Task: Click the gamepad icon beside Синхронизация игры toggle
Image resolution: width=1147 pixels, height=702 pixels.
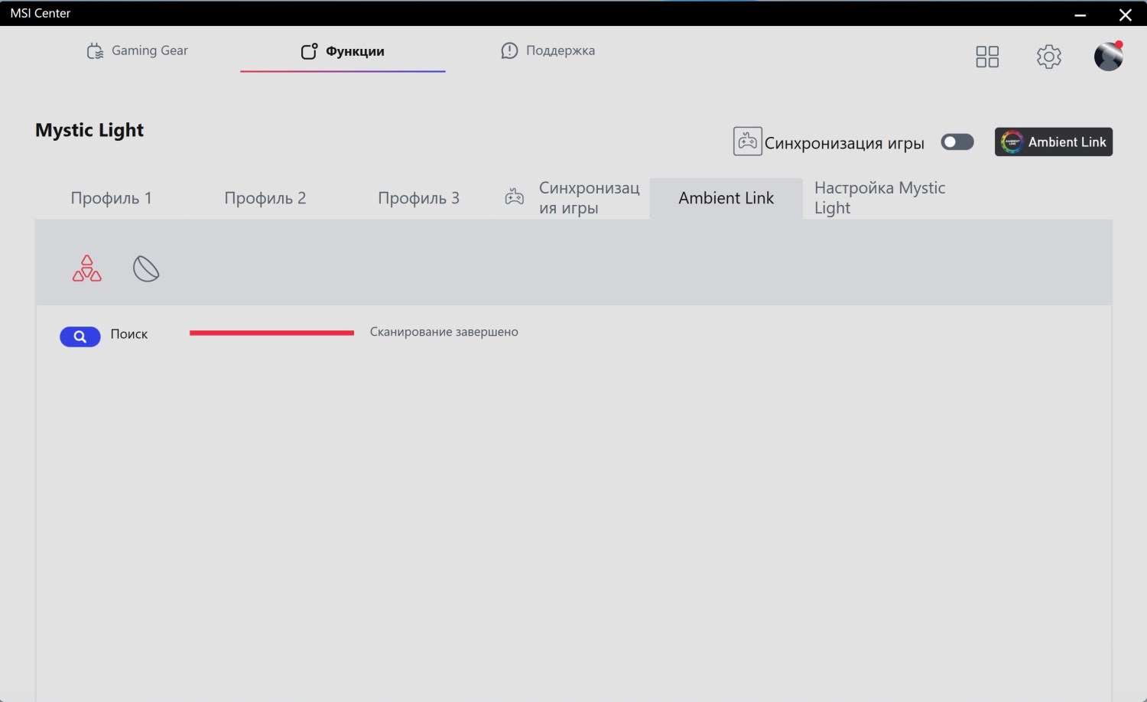Action: 748,141
